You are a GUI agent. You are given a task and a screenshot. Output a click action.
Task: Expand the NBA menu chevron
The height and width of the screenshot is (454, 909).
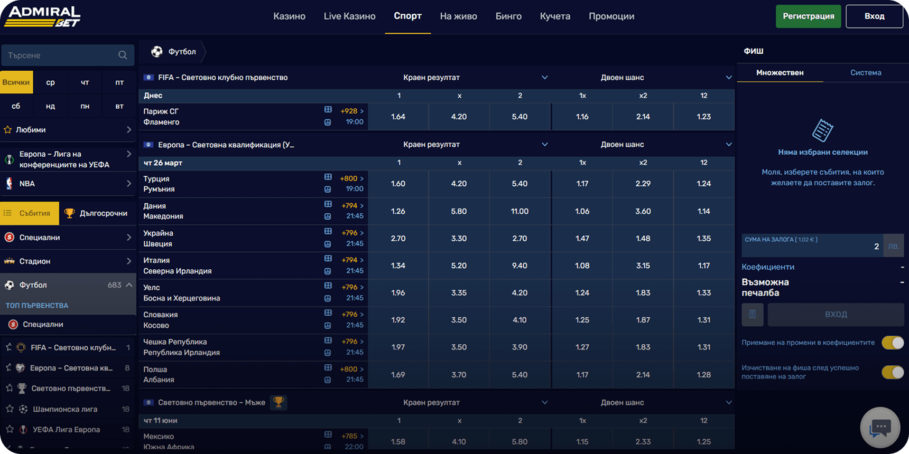[x=129, y=184]
